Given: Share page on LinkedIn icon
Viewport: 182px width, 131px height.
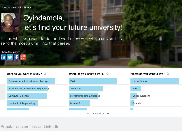Looking at the screenshot, I should (x=3, y=57).
